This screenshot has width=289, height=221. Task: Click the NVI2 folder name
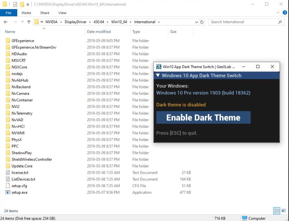click(15, 107)
